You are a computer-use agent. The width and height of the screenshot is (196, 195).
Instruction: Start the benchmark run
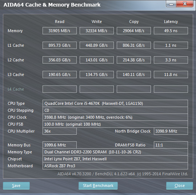[x=98, y=186]
